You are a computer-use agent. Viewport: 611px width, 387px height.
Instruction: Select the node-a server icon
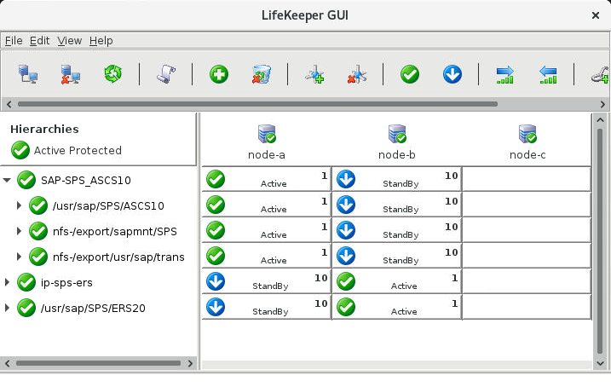[x=267, y=134]
